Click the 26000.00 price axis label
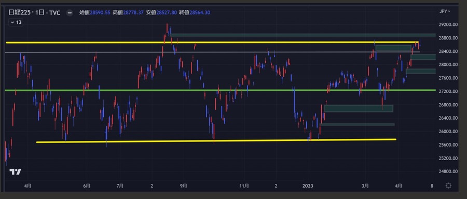This screenshot has width=467, height=199. (x=448, y=132)
